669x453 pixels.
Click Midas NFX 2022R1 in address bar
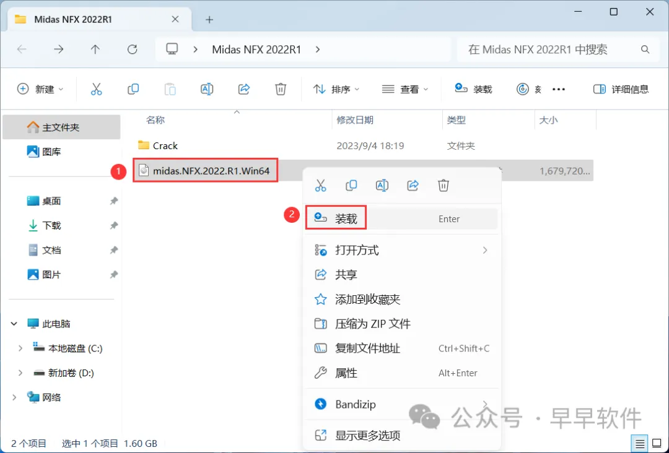click(x=256, y=50)
